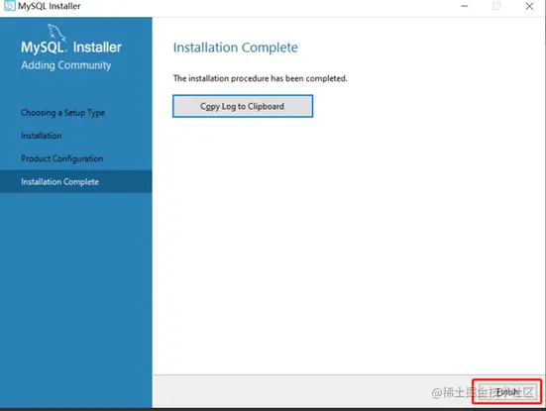
Task: Click the 'MySQL Installer' window title text
Action: click(x=50, y=6)
